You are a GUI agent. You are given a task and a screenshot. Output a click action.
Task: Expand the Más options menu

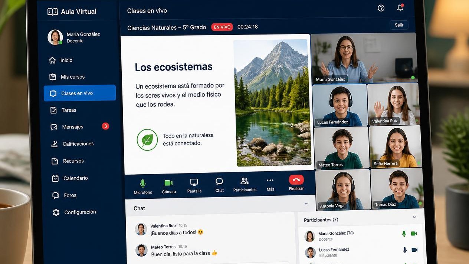tap(270, 184)
